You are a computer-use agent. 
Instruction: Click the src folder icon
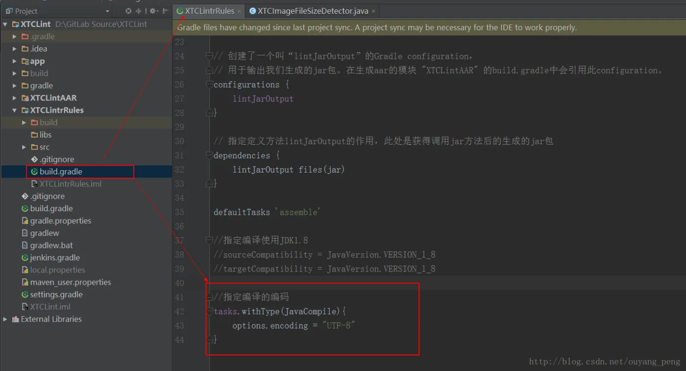click(34, 147)
